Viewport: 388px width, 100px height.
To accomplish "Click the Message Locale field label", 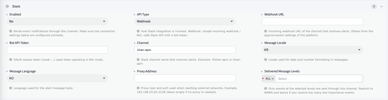I will (x=275, y=43).
